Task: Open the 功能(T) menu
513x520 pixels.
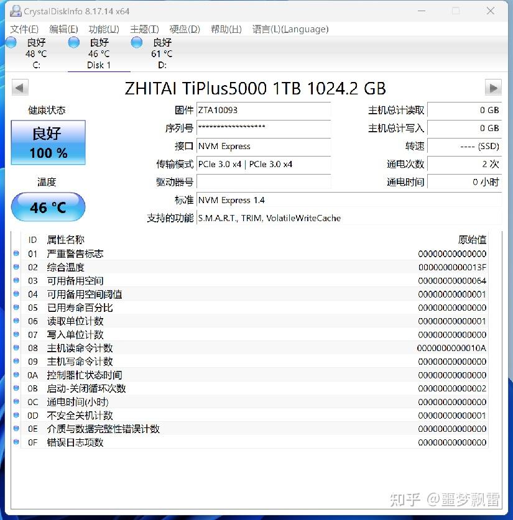Action: pos(103,29)
